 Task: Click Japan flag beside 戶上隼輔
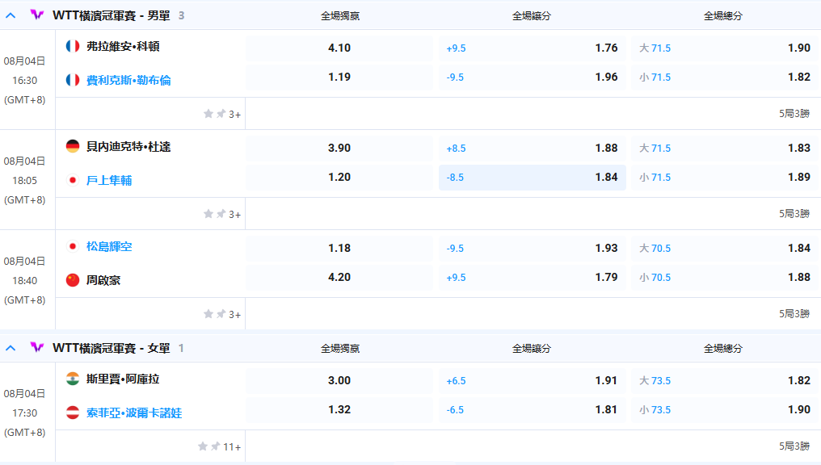pyautogui.click(x=73, y=181)
